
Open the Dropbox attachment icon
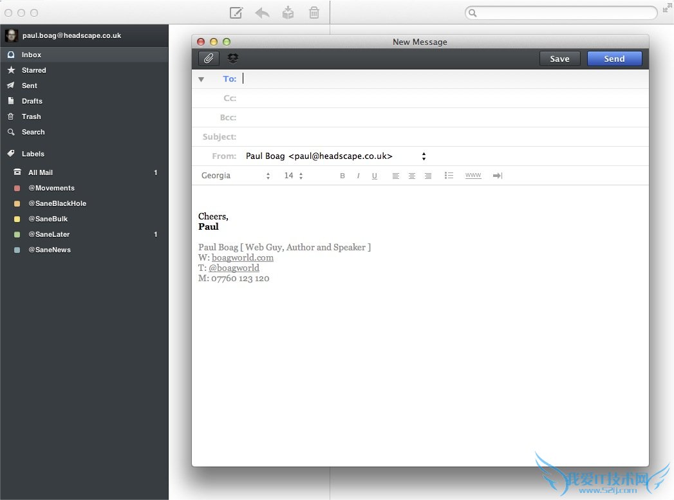[x=232, y=59]
